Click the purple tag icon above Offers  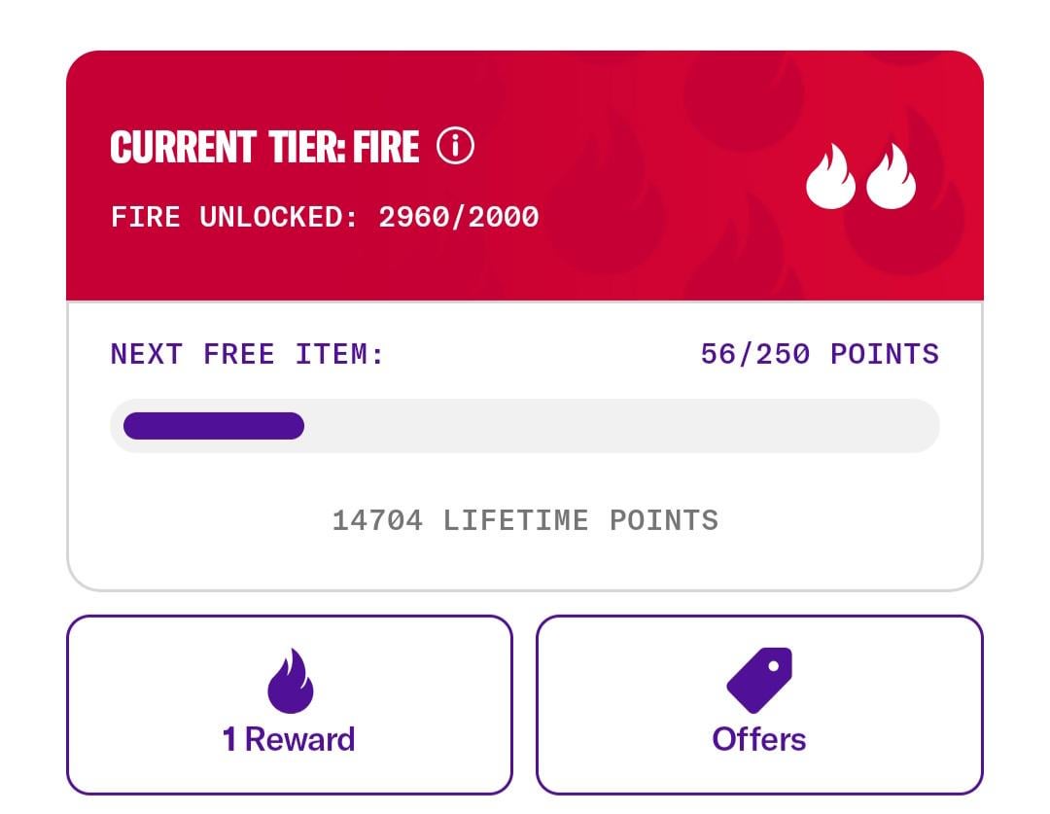point(759,680)
